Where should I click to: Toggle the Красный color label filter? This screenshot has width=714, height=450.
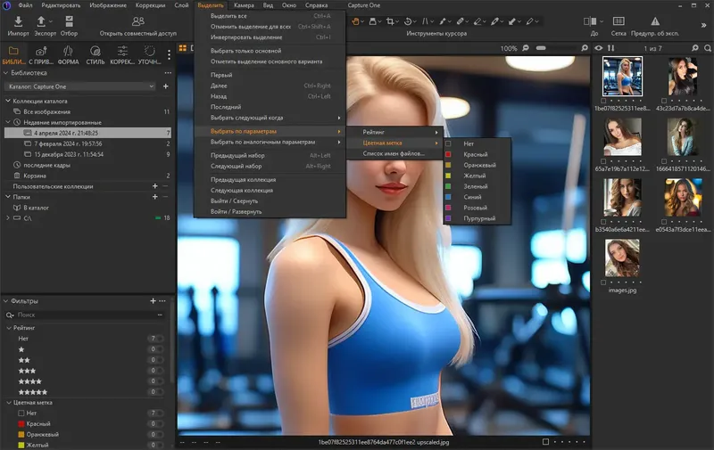[x=37, y=423]
